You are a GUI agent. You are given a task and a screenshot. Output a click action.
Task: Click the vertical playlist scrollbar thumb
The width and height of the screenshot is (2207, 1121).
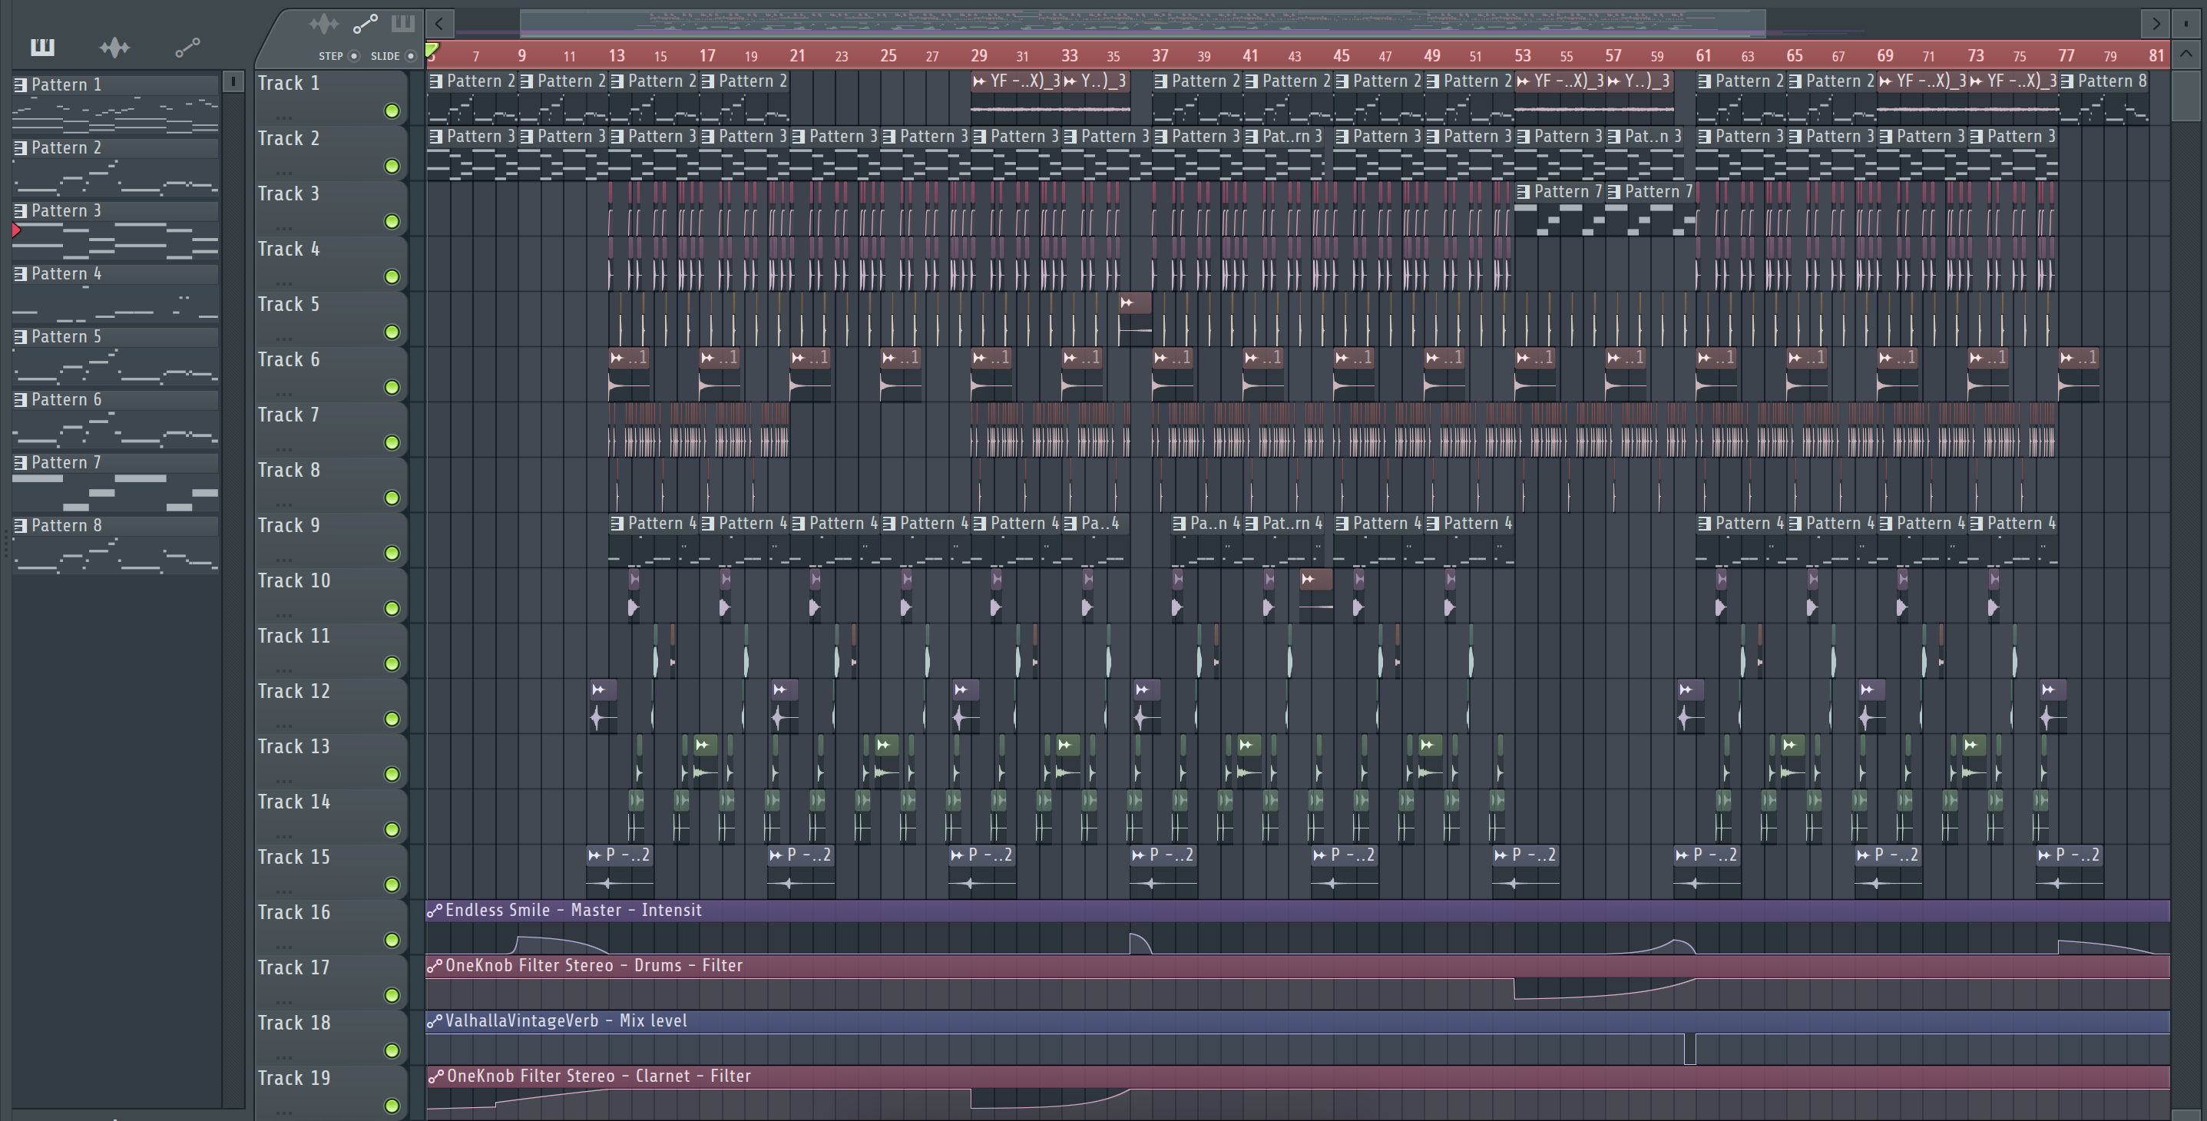point(2185,97)
